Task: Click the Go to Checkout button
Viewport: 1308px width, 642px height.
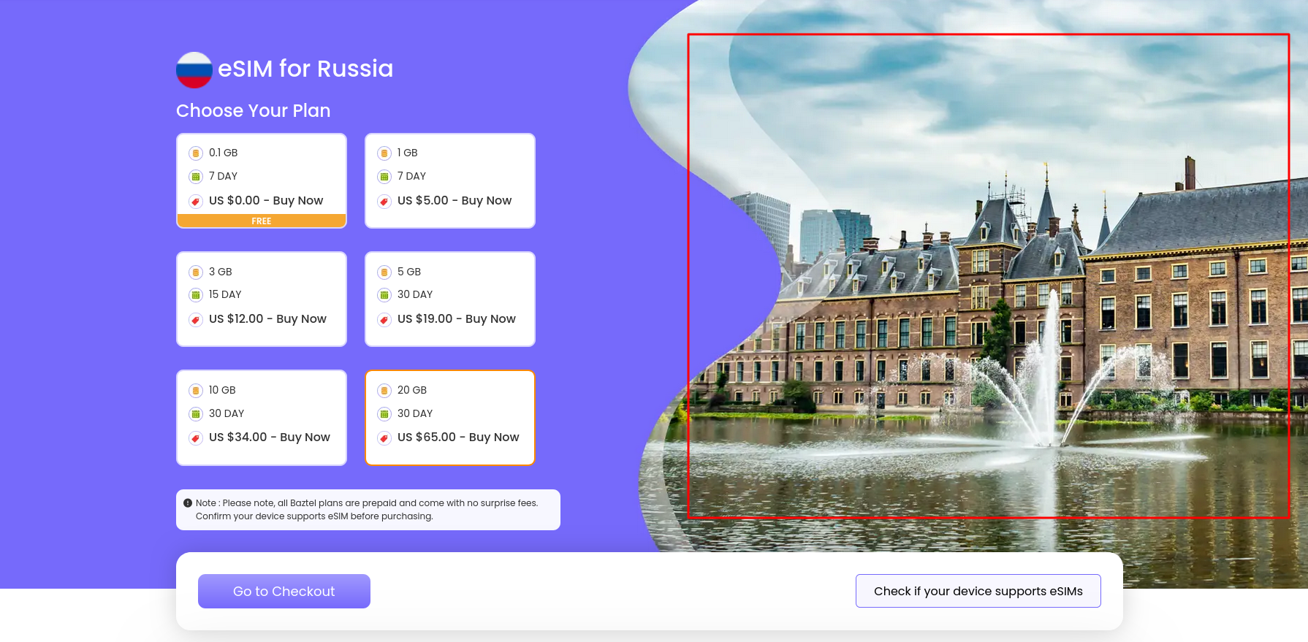Action: tap(284, 591)
